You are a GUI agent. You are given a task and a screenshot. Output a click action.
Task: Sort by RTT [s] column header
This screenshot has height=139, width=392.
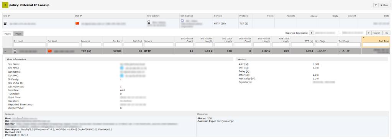pos(308,41)
